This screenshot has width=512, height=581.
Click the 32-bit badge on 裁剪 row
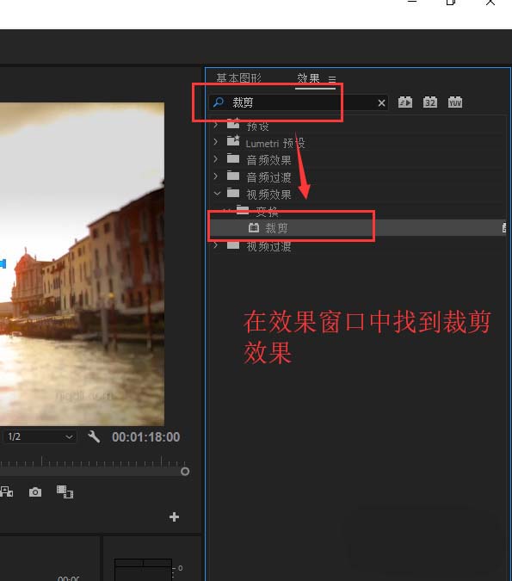pyautogui.click(x=504, y=228)
